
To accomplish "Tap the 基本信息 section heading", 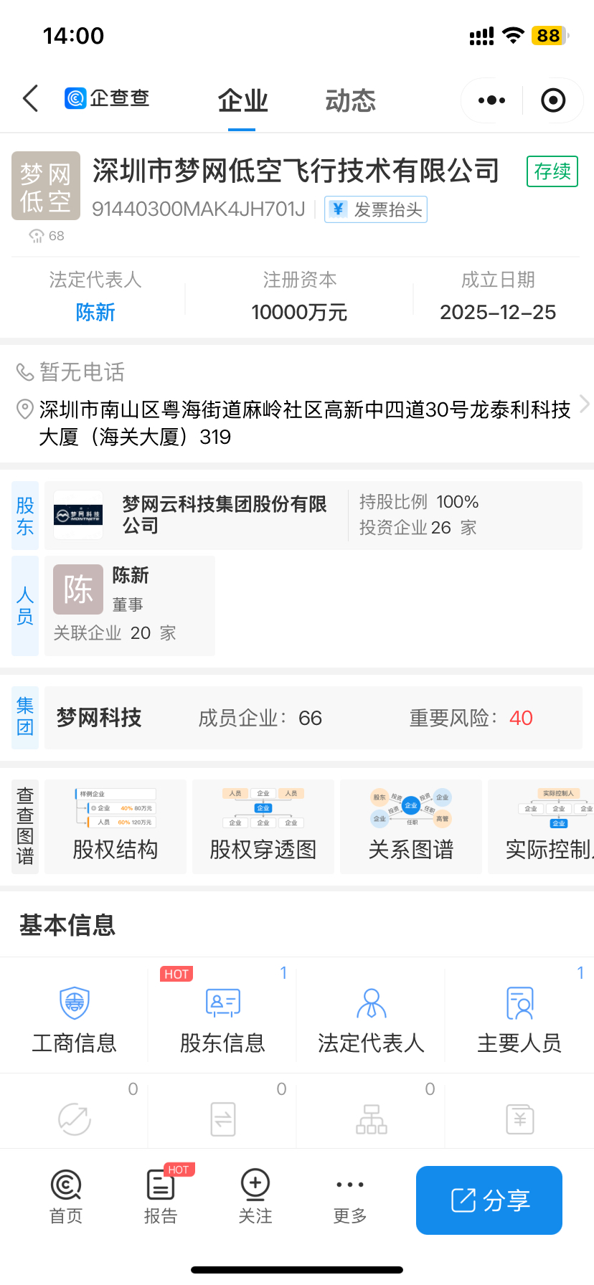I will pos(67,925).
